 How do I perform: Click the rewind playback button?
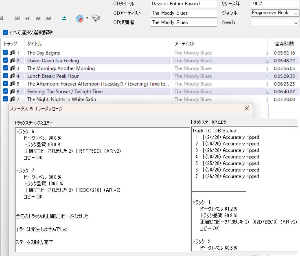pyautogui.click(x=27, y=18)
